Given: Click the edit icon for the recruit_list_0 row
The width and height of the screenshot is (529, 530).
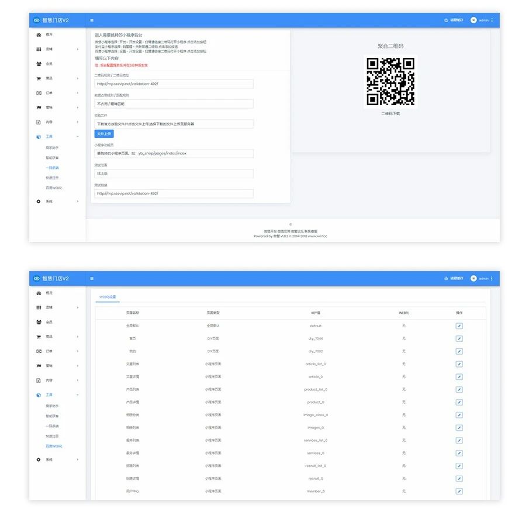Looking at the screenshot, I should 459,466.
